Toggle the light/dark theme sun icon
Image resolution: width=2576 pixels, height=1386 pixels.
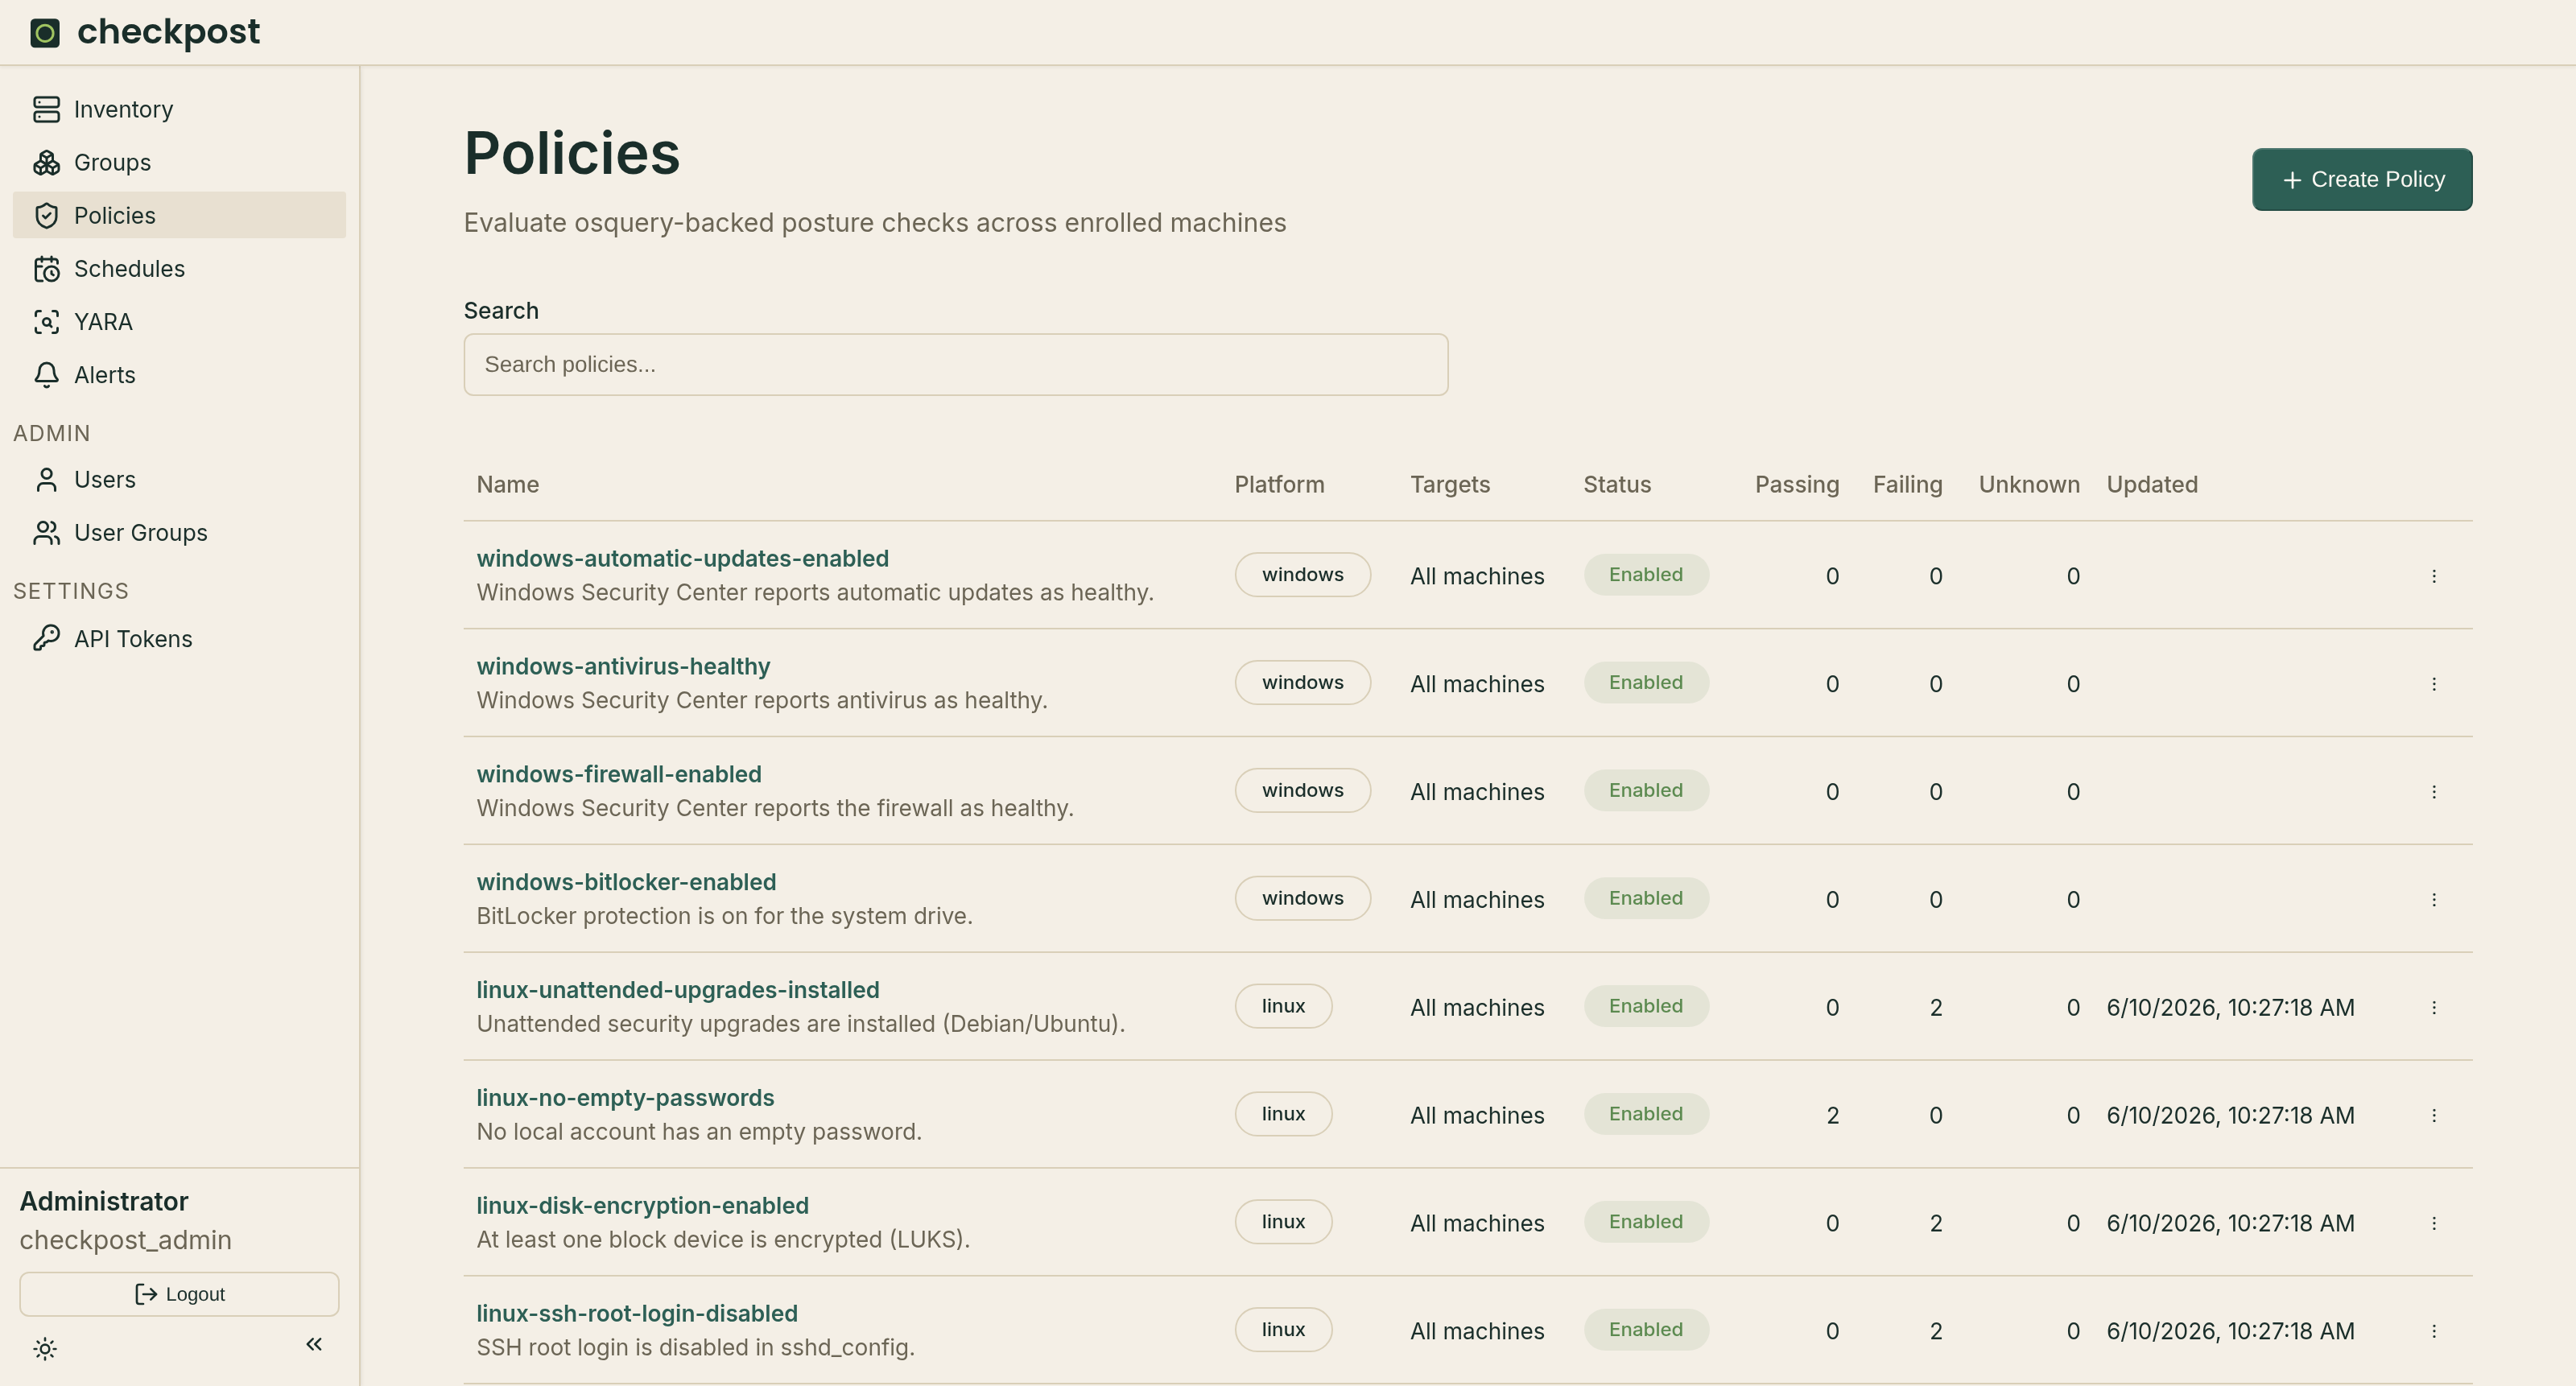(45, 1348)
